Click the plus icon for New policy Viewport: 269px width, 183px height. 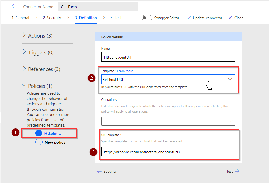[x=39, y=142]
